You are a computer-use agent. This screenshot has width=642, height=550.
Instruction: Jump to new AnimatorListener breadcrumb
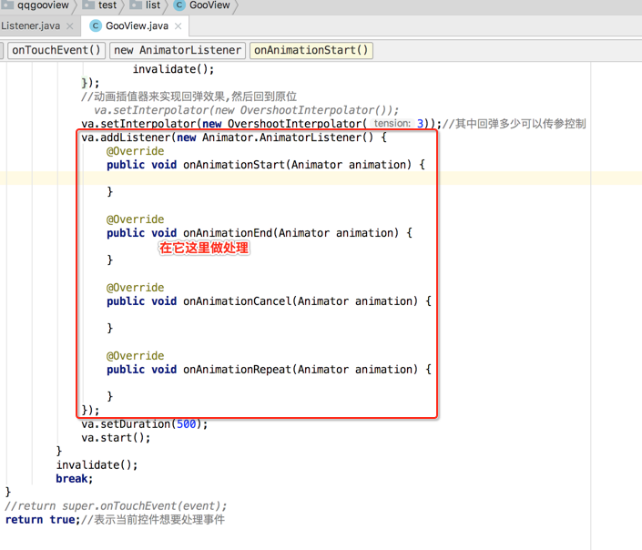point(178,50)
